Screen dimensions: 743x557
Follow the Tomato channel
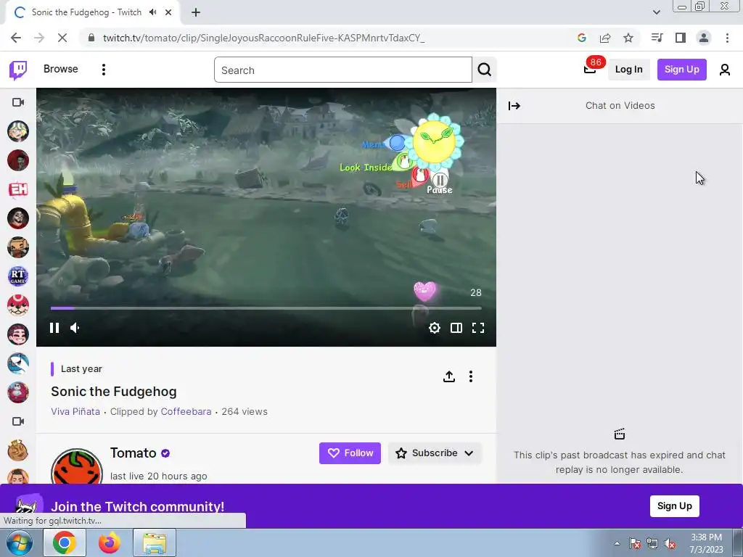pos(350,453)
